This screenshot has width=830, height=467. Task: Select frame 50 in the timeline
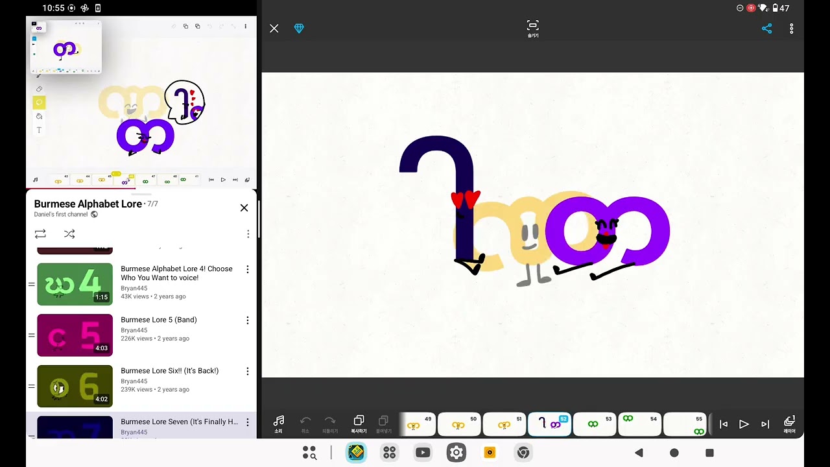click(x=459, y=424)
